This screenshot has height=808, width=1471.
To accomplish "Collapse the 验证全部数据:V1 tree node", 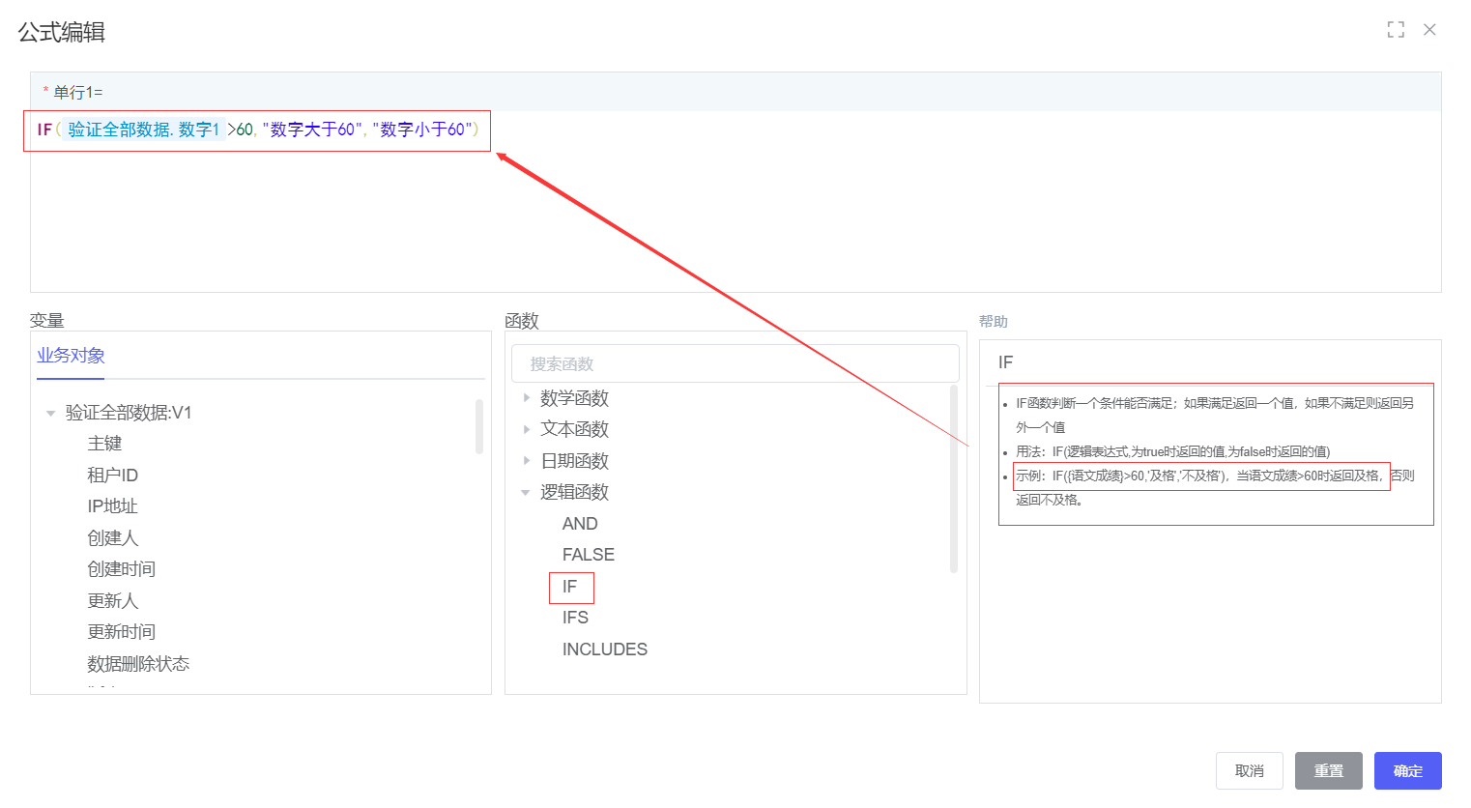I will click(x=50, y=414).
